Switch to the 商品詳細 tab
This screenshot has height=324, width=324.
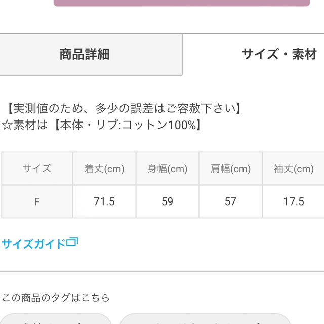click(x=91, y=55)
